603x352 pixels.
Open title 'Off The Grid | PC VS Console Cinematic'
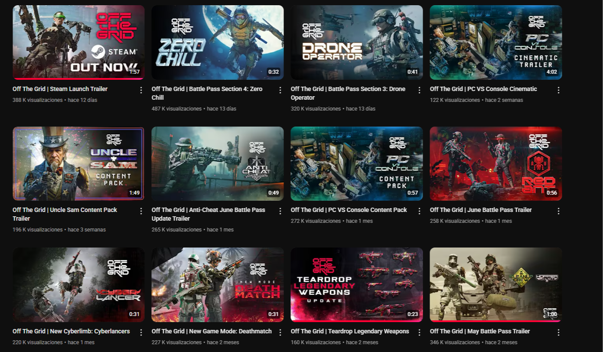[483, 89]
